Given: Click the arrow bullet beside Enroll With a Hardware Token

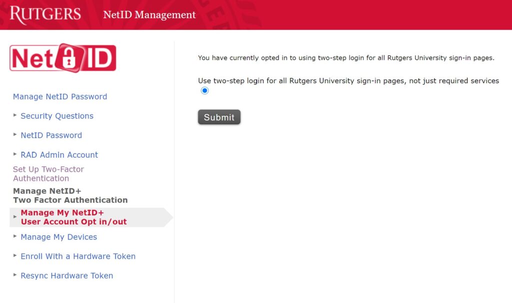Looking at the screenshot, I should pos(15,255).
